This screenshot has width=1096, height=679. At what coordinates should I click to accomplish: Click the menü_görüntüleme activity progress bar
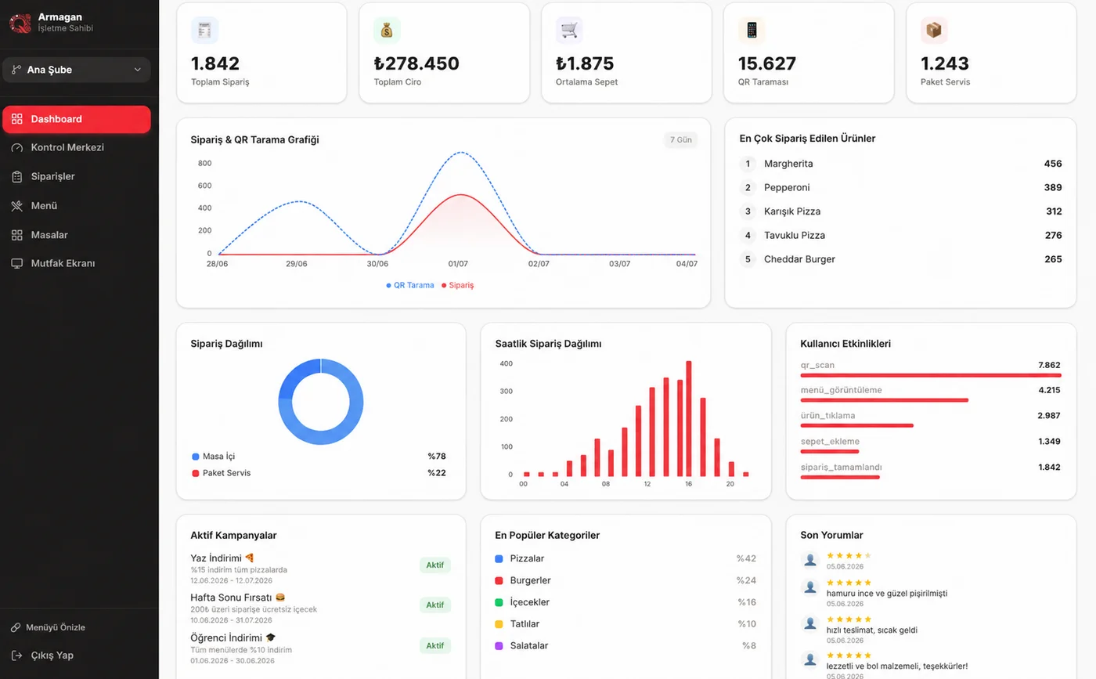click(885, 400)
